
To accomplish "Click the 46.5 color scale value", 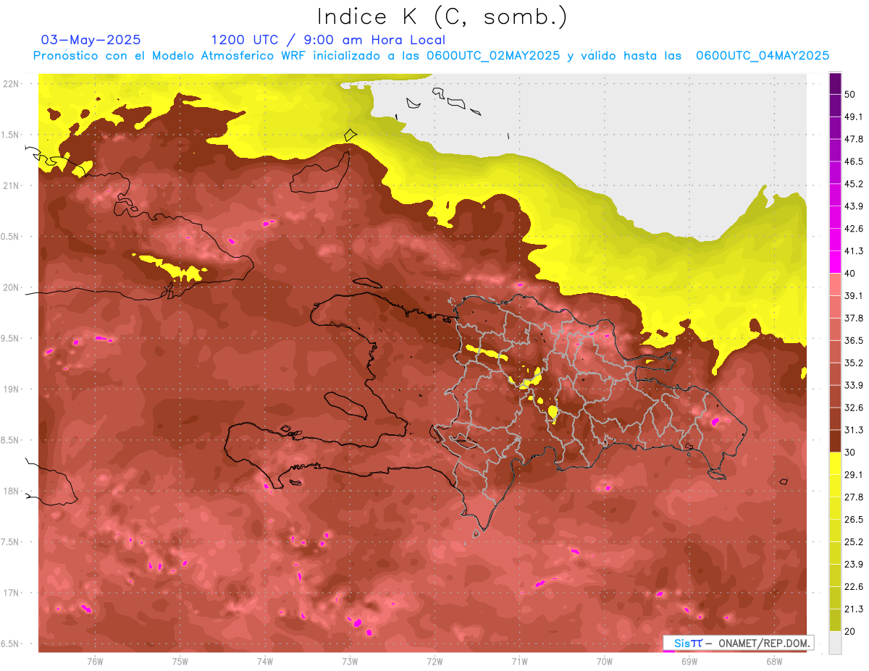I will (x=854, y=161).
